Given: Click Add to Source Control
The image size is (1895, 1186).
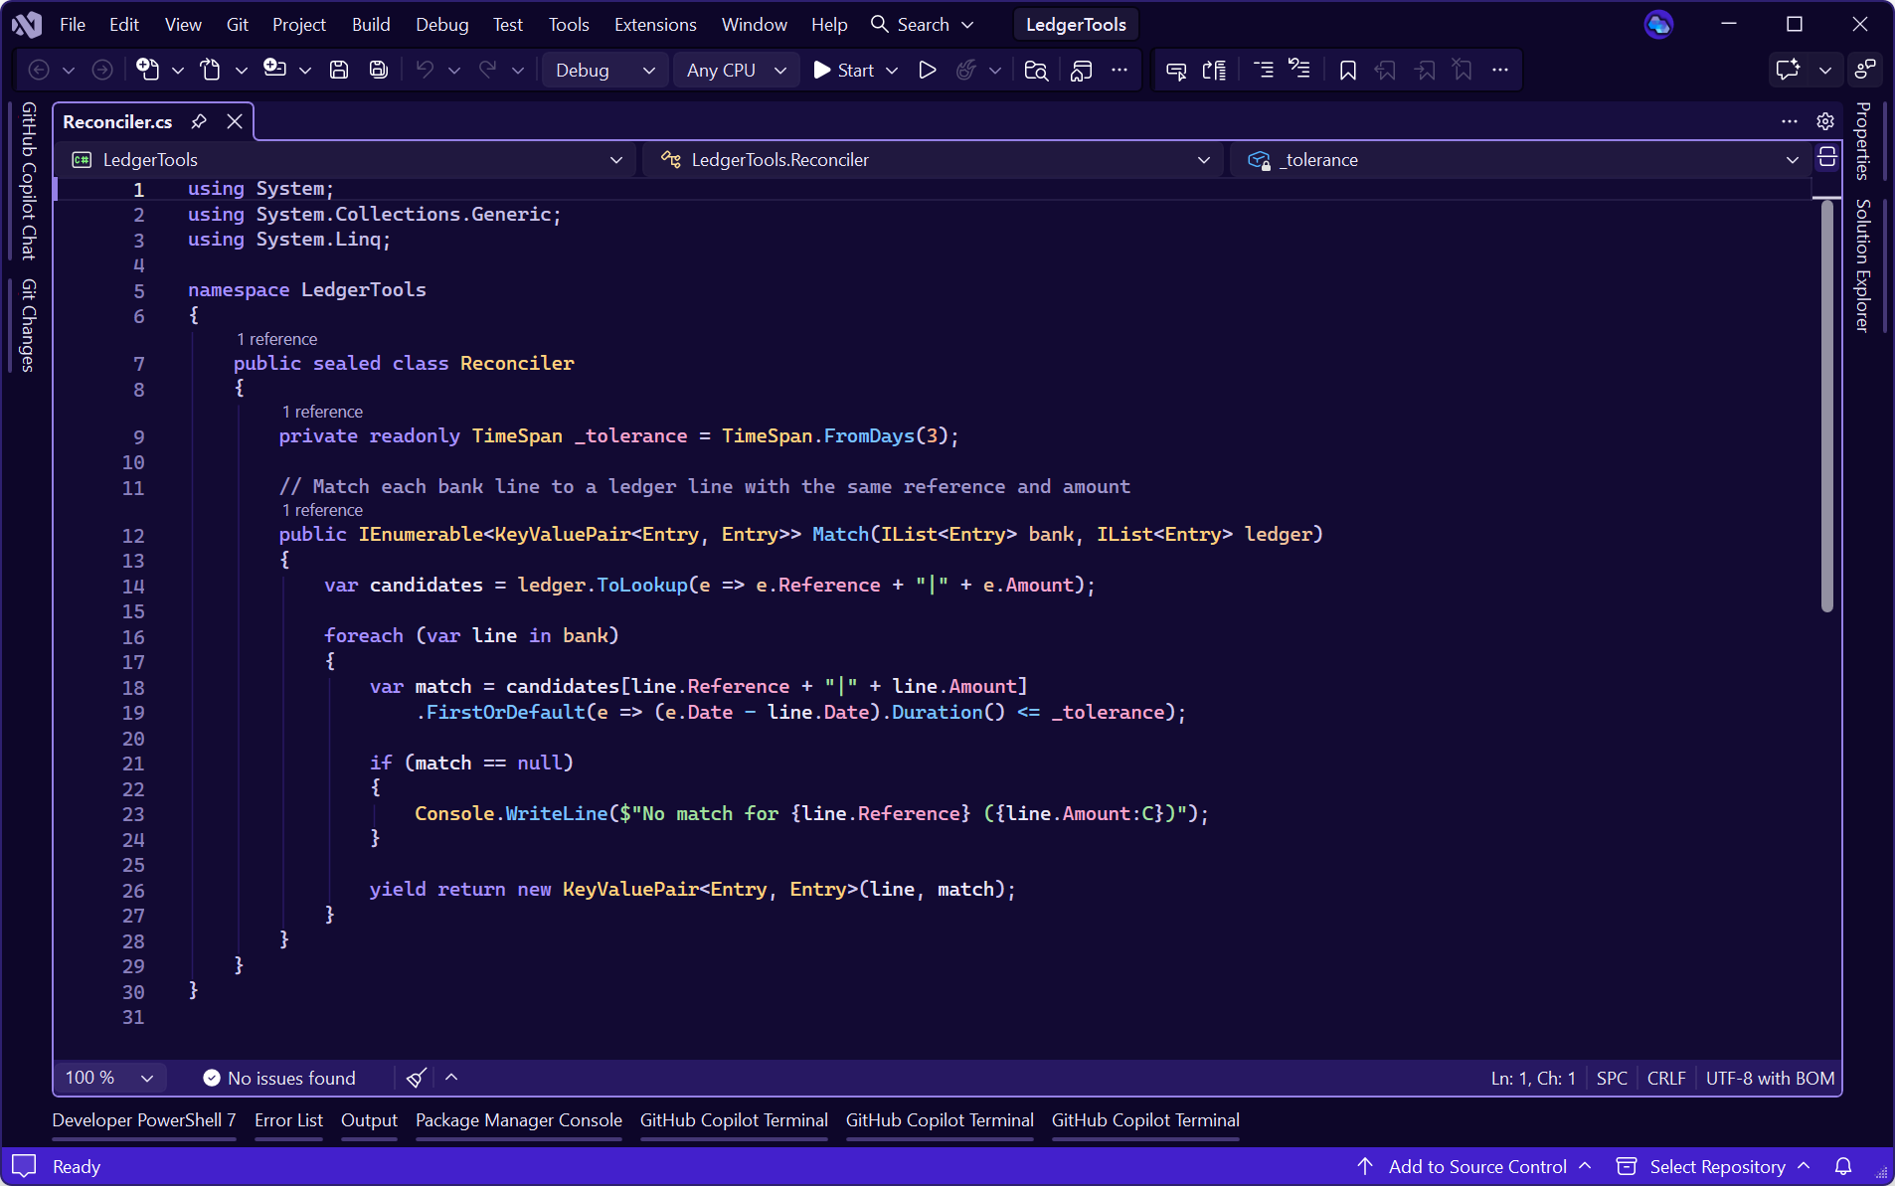Looking at the screenshot, I should click(1476, 1166).
